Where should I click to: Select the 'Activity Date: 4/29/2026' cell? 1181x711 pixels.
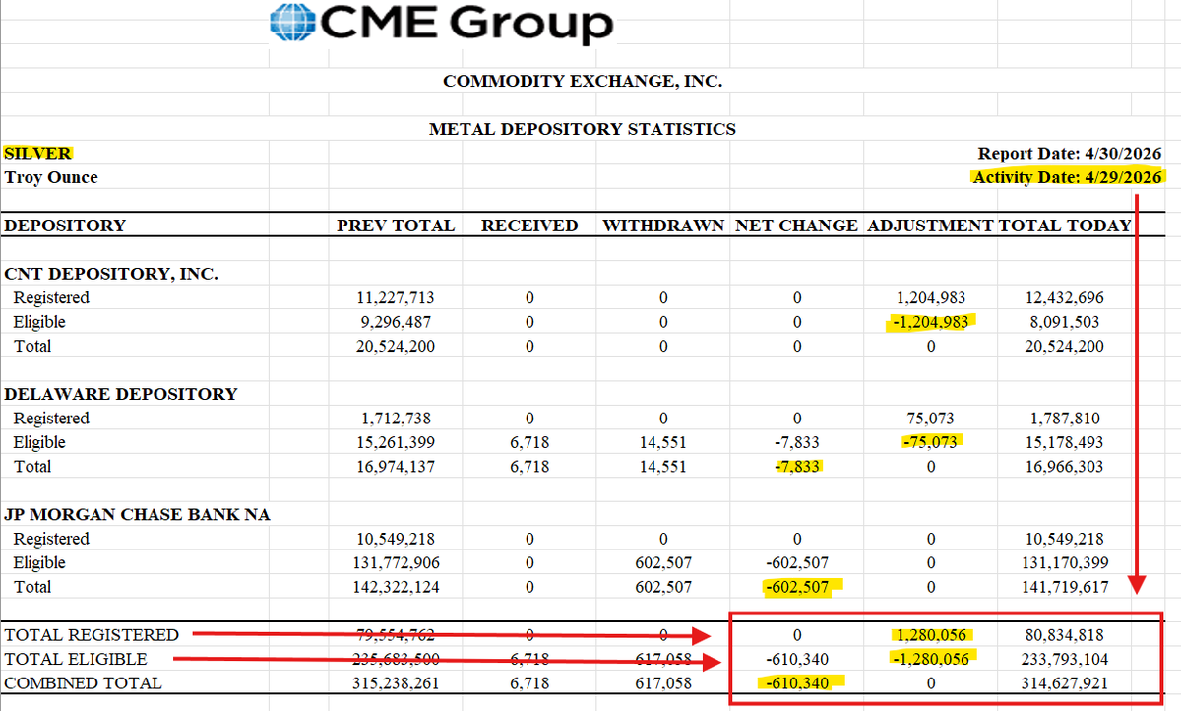pos(1068,177)
